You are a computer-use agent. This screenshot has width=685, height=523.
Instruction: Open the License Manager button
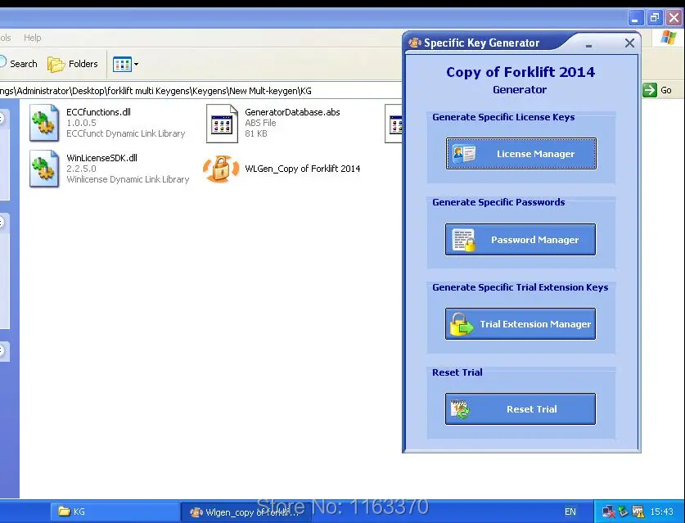pos(521,154)
